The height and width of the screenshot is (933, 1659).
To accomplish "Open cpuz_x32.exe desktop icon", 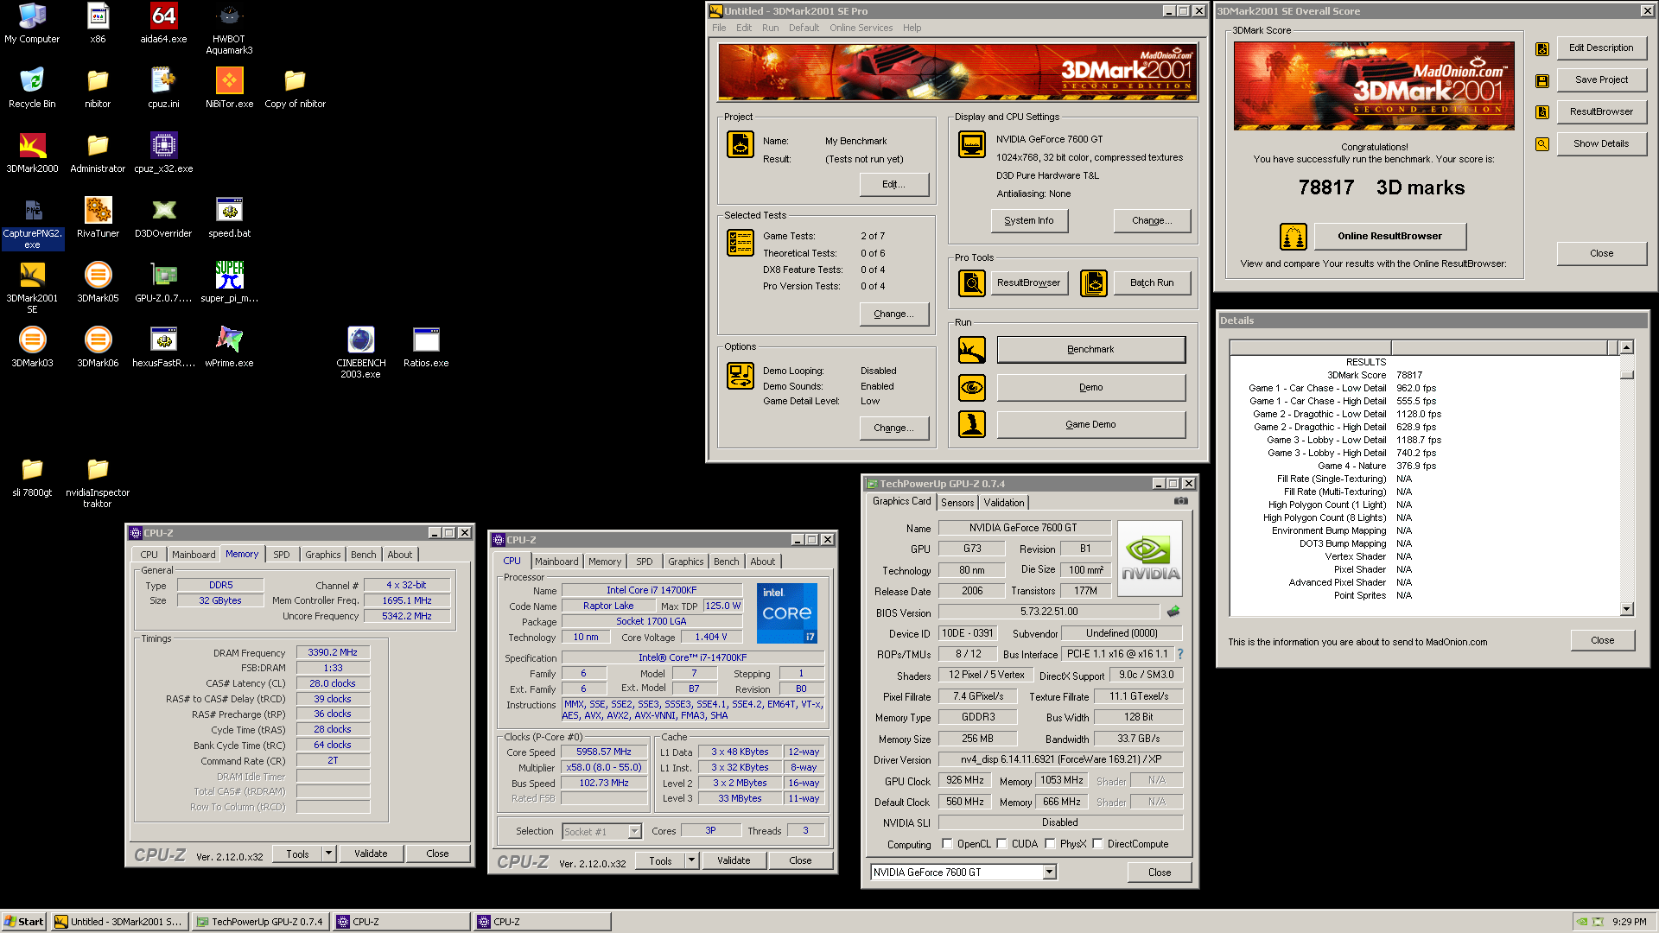I will point(163,152).
